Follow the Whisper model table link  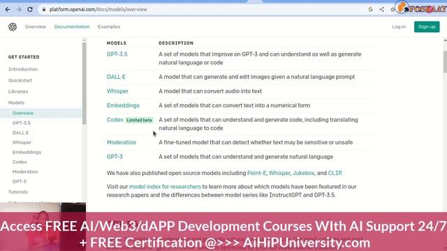tap(117, 91)
